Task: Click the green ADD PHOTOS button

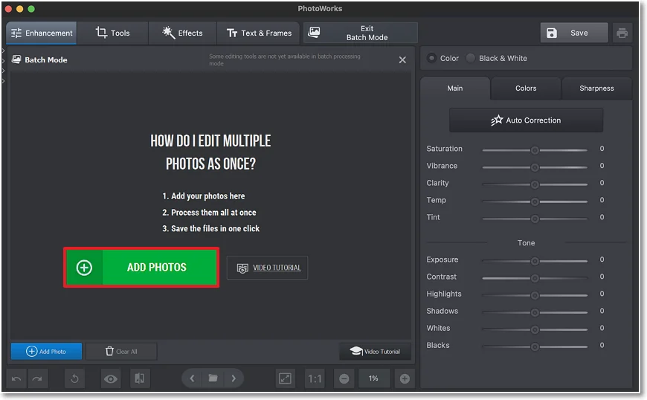Action: click(x=141, y=267)
